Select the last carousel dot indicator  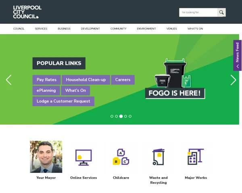(x=130, y=116)
